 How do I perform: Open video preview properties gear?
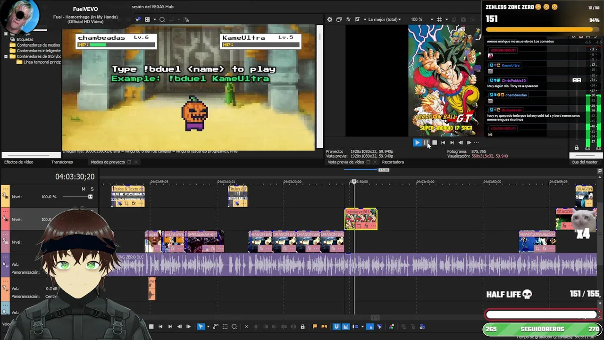[329, 19]
